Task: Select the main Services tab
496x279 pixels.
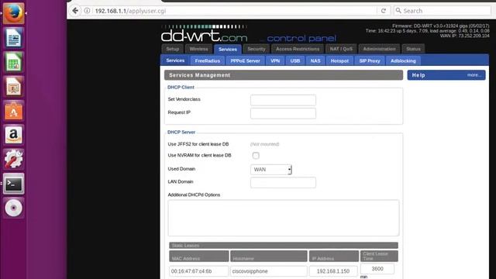Action: pos(227,50)
